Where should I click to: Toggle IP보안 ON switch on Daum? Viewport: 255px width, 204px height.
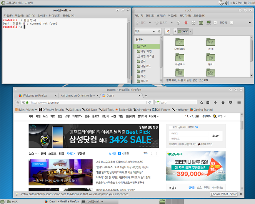196,127
